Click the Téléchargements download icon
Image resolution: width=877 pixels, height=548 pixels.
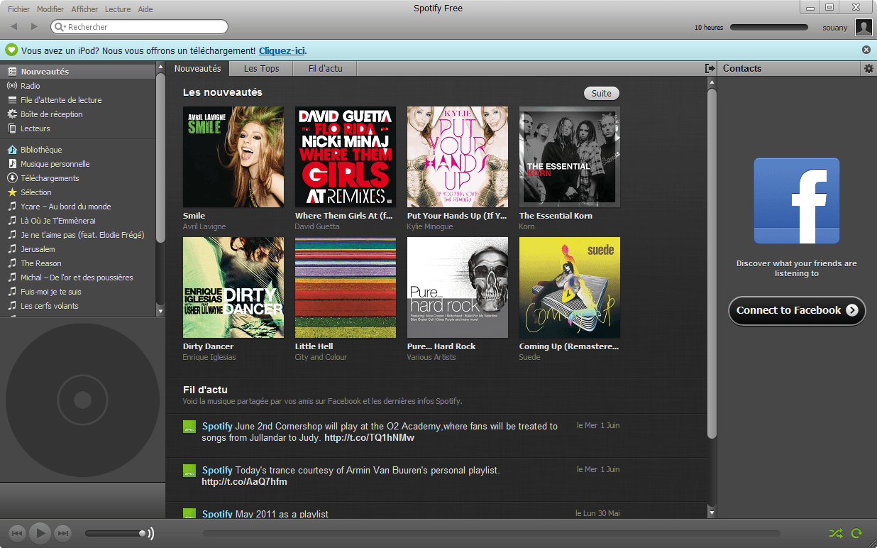12,178
